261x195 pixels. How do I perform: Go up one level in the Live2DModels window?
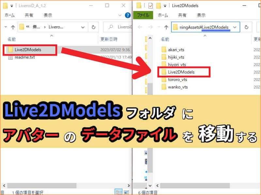pos(166,27)
